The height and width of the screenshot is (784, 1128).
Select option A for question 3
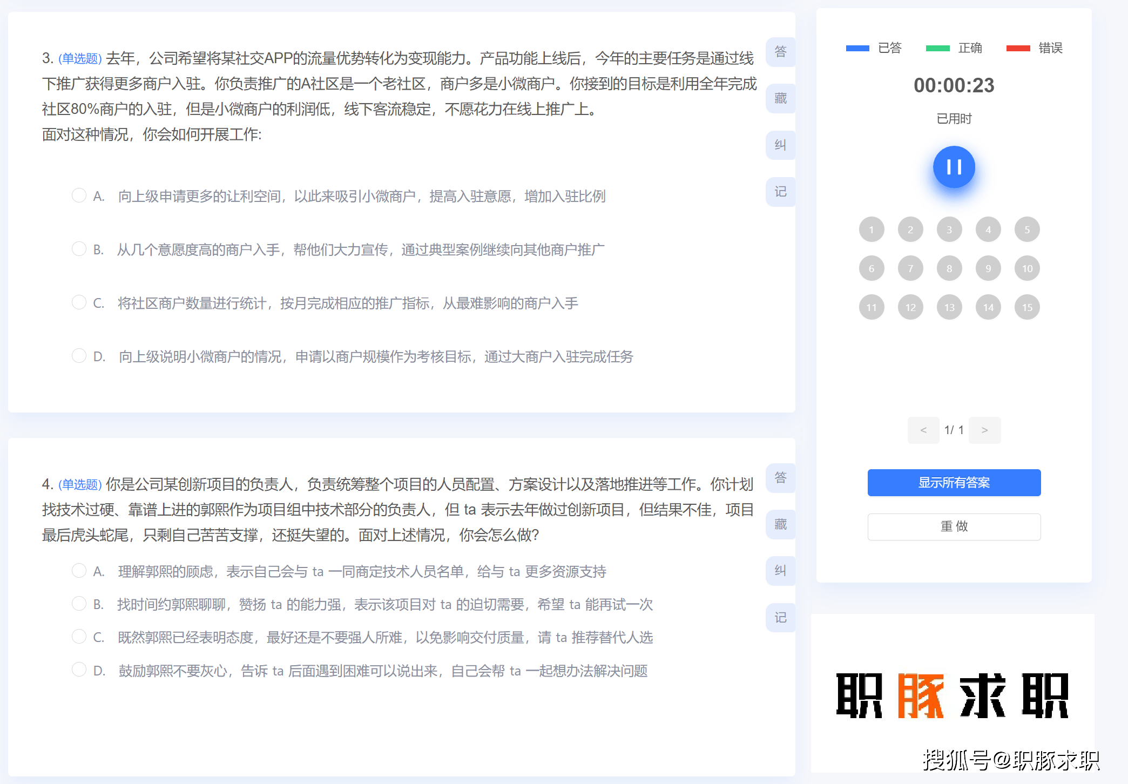(79, 195)
